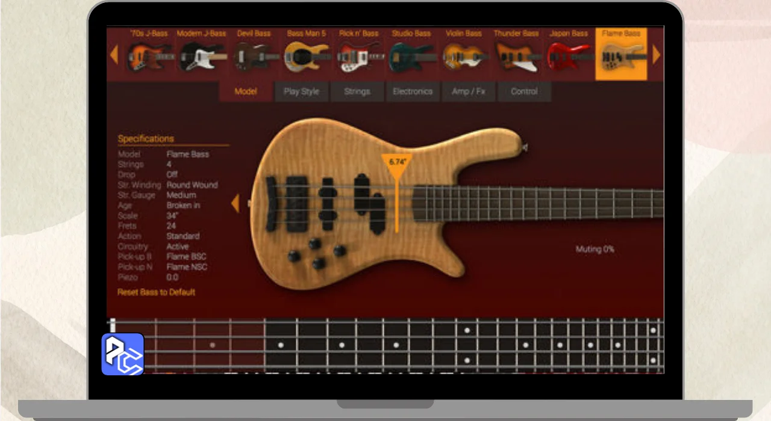The image size is (771, 421).
Task: Click the Frets value 24
Action: tap(171, 226)
